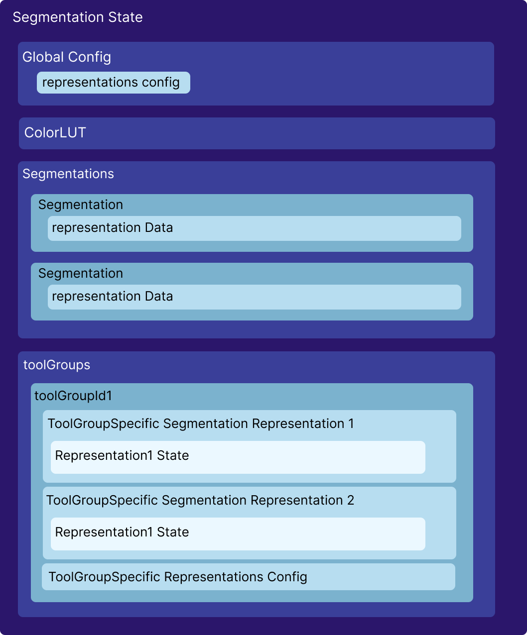
Task: Click the toolGroupId1 label
Action: pyautogui.click(x=73, y=396)
